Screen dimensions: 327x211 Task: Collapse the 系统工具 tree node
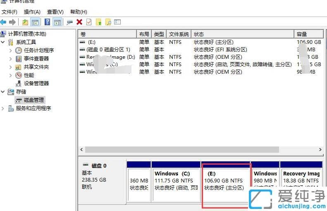(x=3, y=42)
